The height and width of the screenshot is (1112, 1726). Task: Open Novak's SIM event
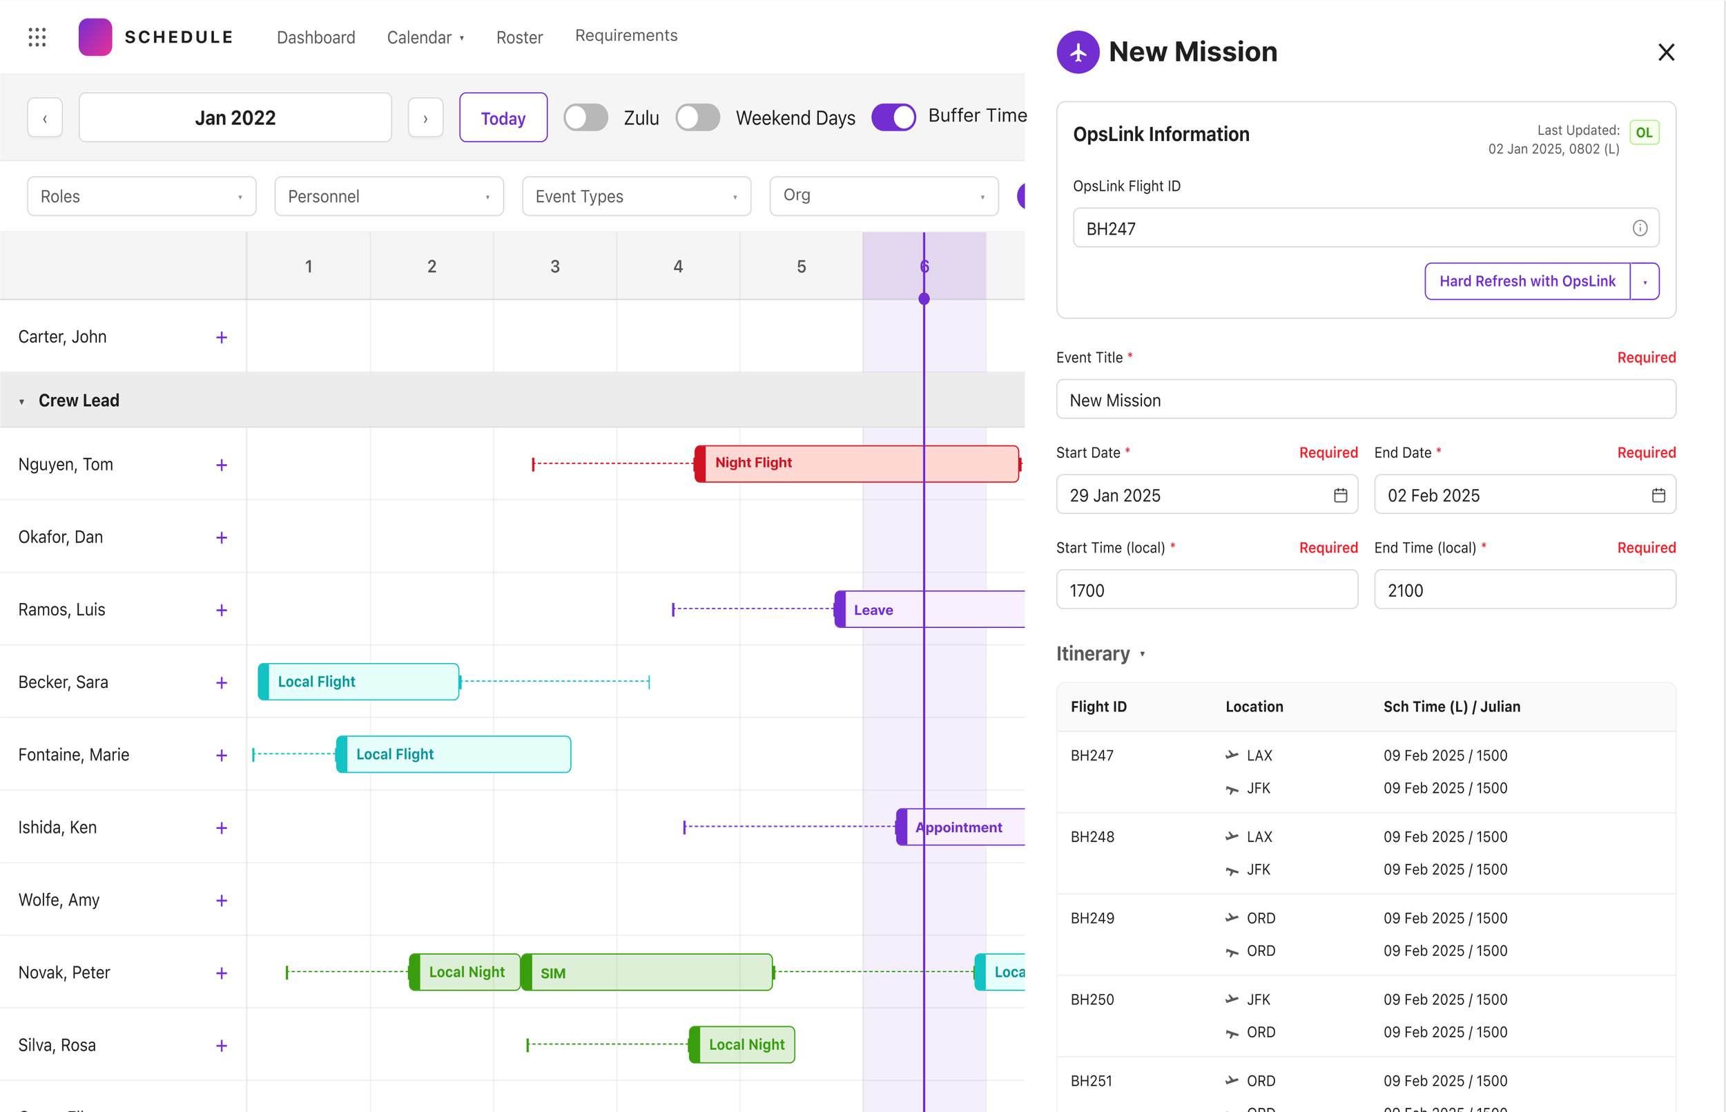(646, 972)
